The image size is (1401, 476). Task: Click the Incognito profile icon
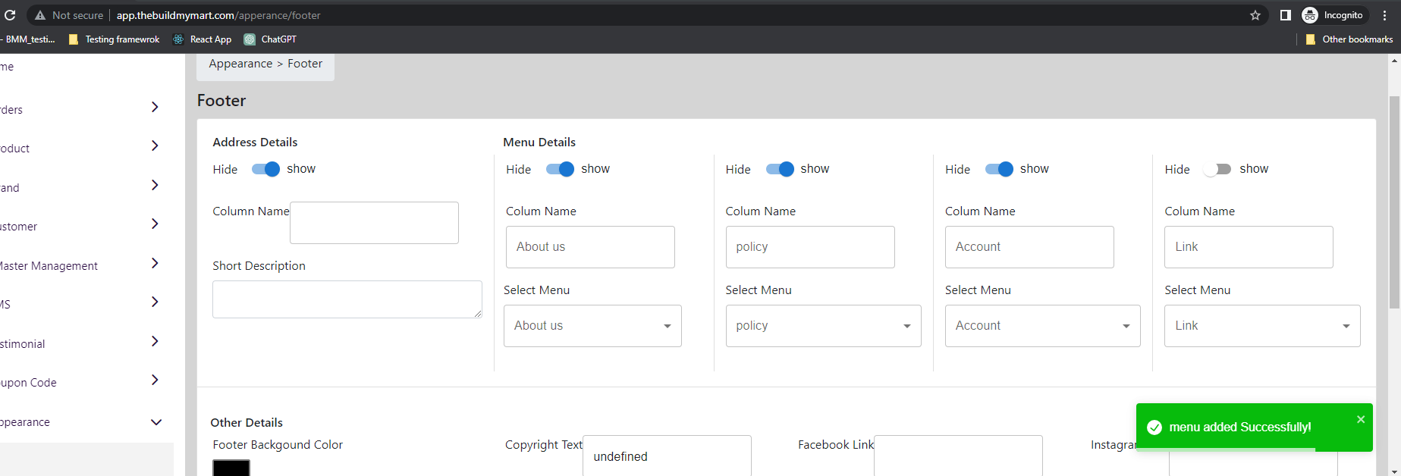(x=1310, y=15)
